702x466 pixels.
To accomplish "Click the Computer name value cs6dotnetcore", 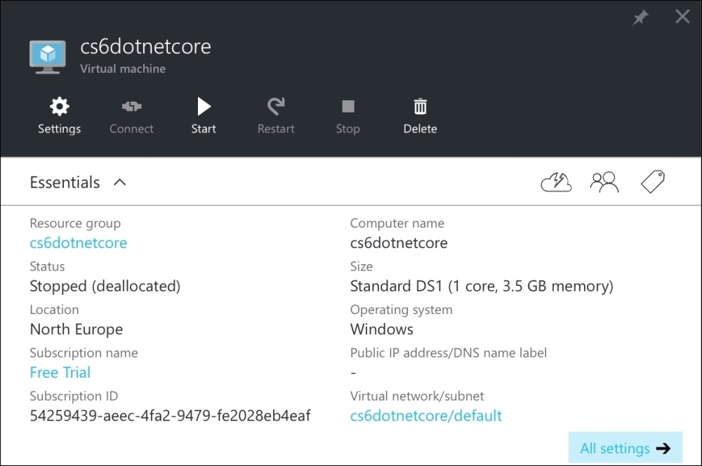I will pos(399,242).
